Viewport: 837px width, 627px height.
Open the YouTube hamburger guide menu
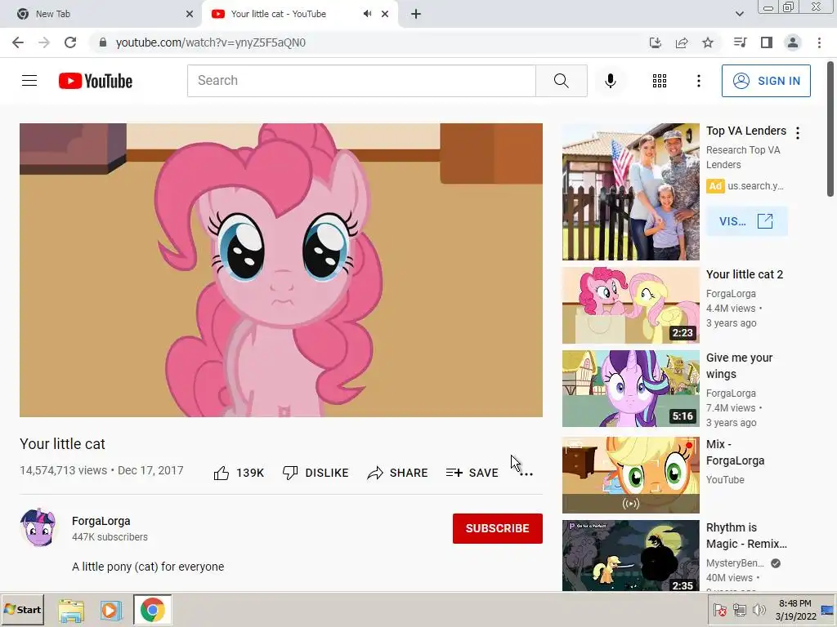pos(29,81)
